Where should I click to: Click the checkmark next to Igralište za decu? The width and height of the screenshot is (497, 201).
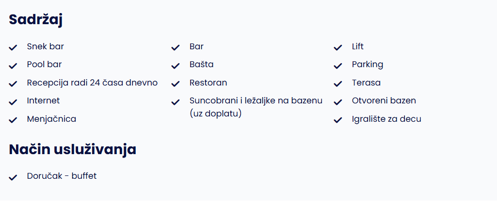[338, 120]
